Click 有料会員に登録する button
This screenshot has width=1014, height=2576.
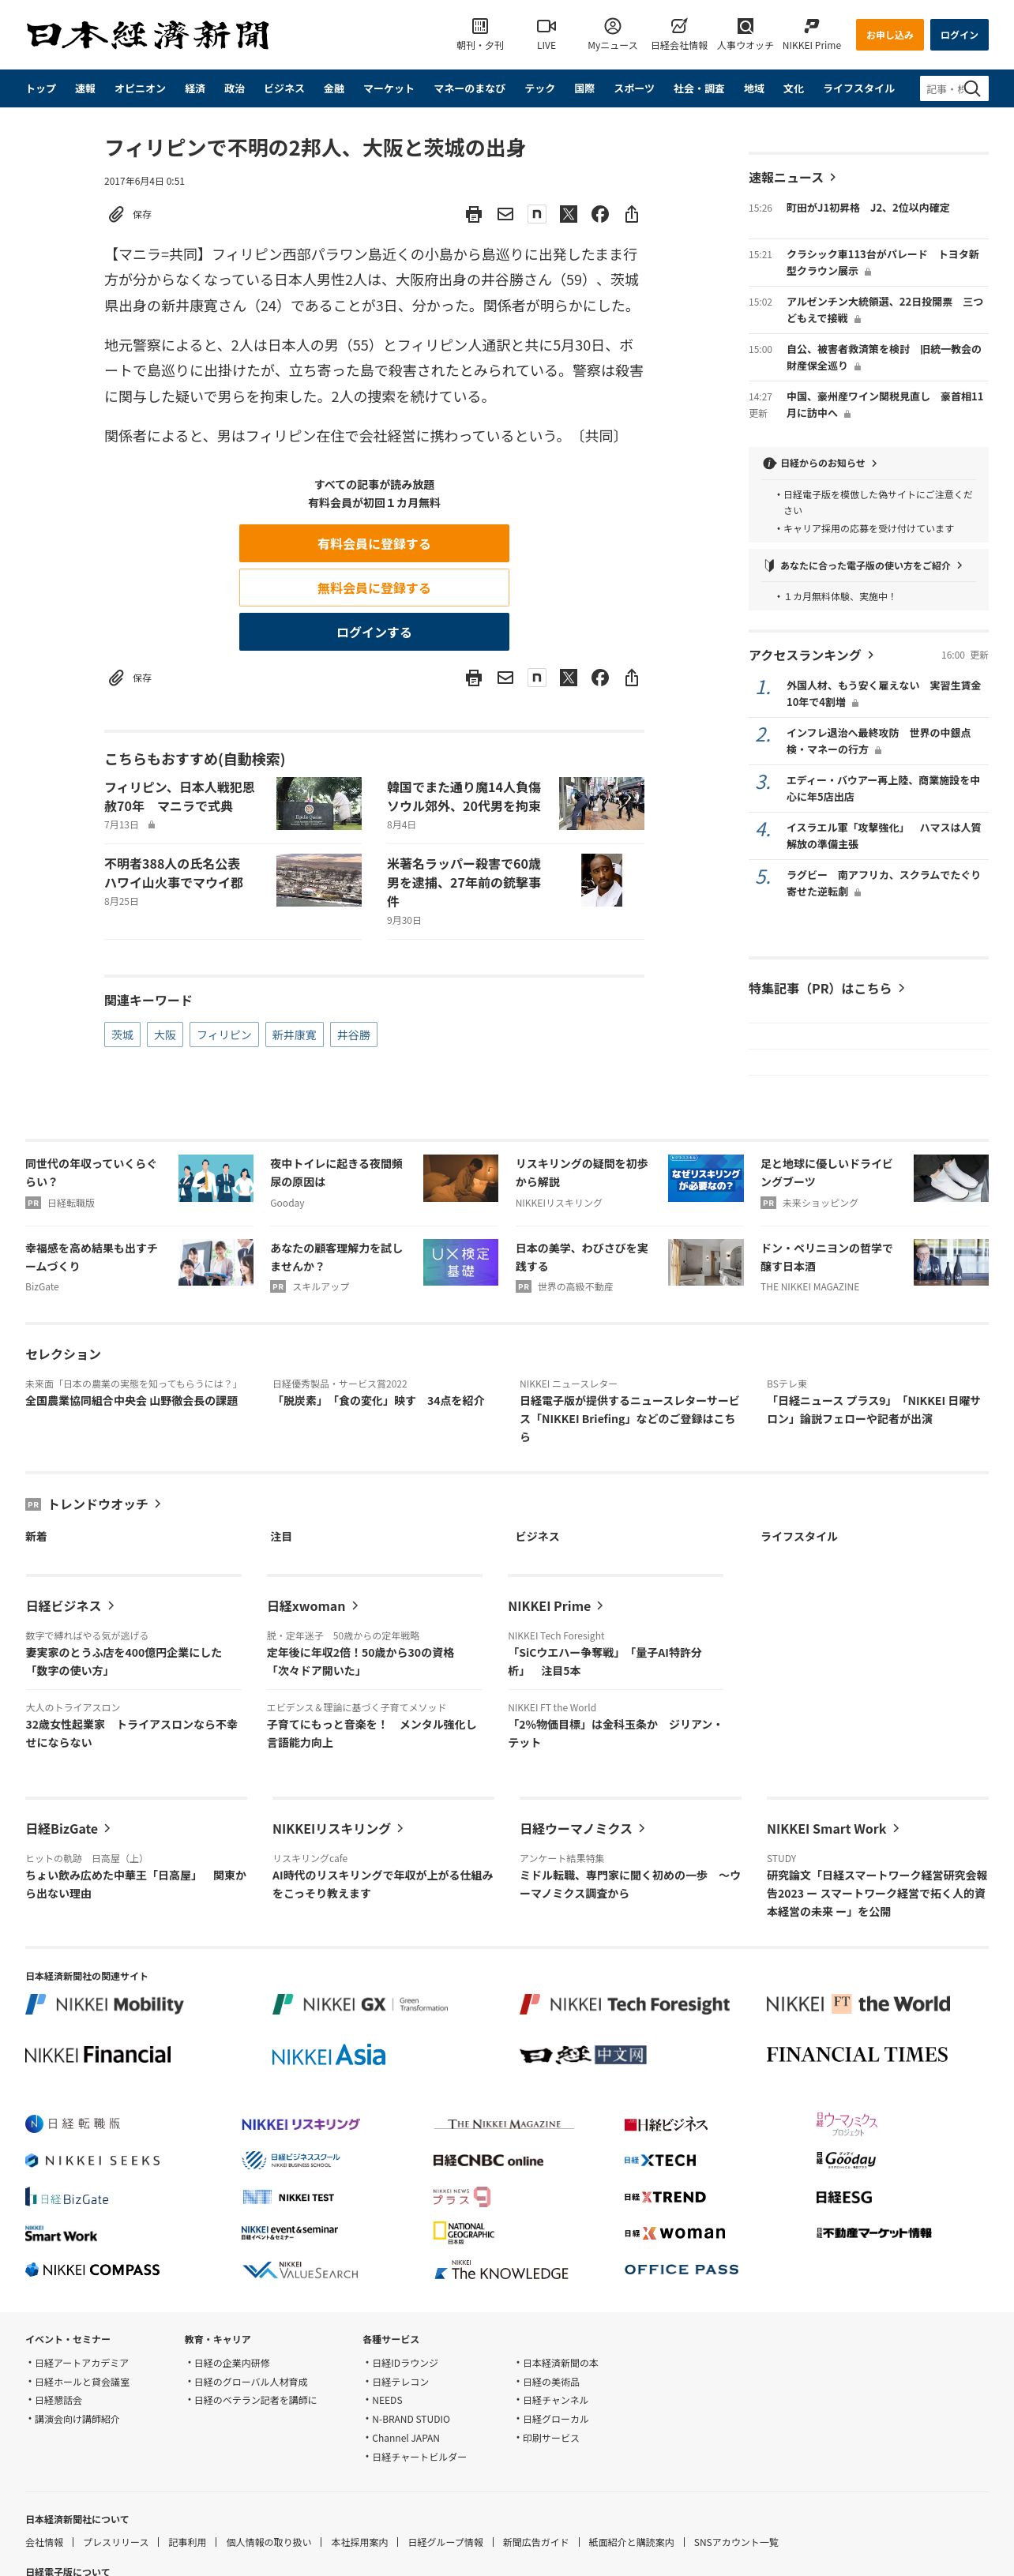click(x=374, y=543)
